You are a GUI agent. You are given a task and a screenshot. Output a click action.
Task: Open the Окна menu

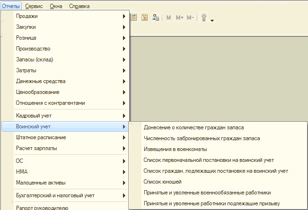[56, 6]
